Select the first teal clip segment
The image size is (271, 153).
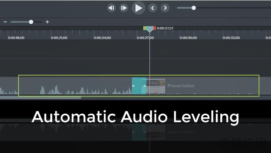pos(135,86)
